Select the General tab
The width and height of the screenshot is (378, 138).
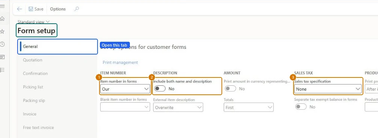(57, 46)
